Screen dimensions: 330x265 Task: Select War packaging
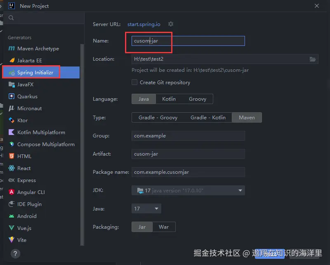(164, 227)
